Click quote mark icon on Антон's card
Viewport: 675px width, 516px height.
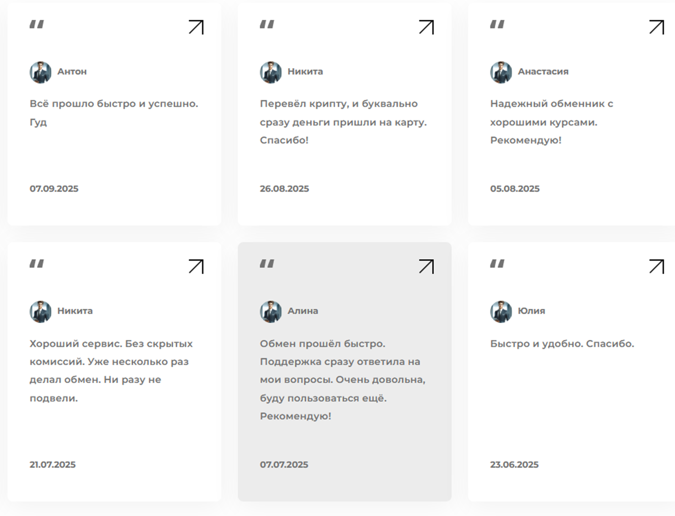(37, 24)
